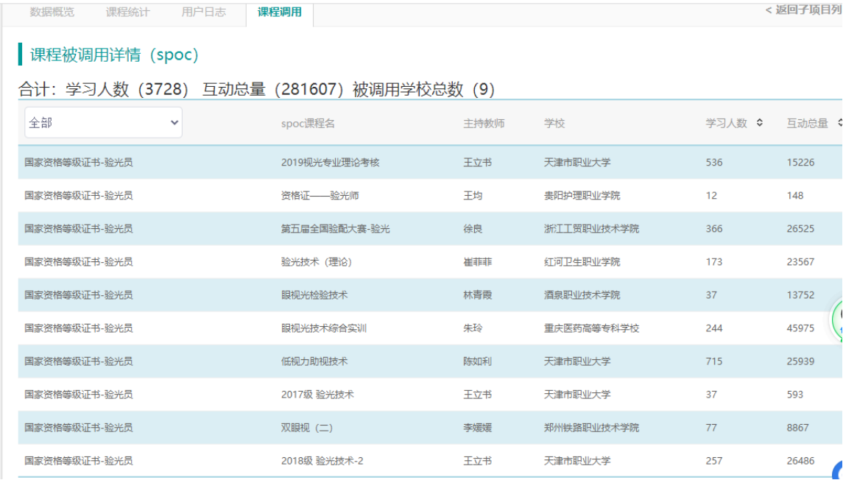Open the 数据概览 tab
Image resolution: width=843 pixels, height=480 pixels.
pyautogui.click(x=52, y=13)
